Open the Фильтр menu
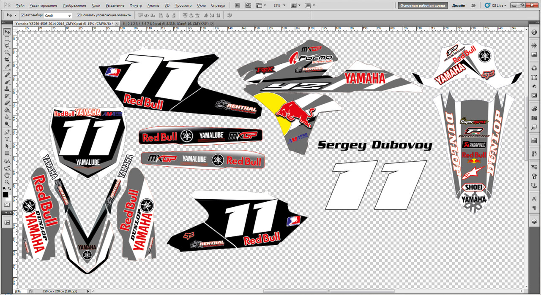The height and width of the screenshot is (295, 541). 136,5
